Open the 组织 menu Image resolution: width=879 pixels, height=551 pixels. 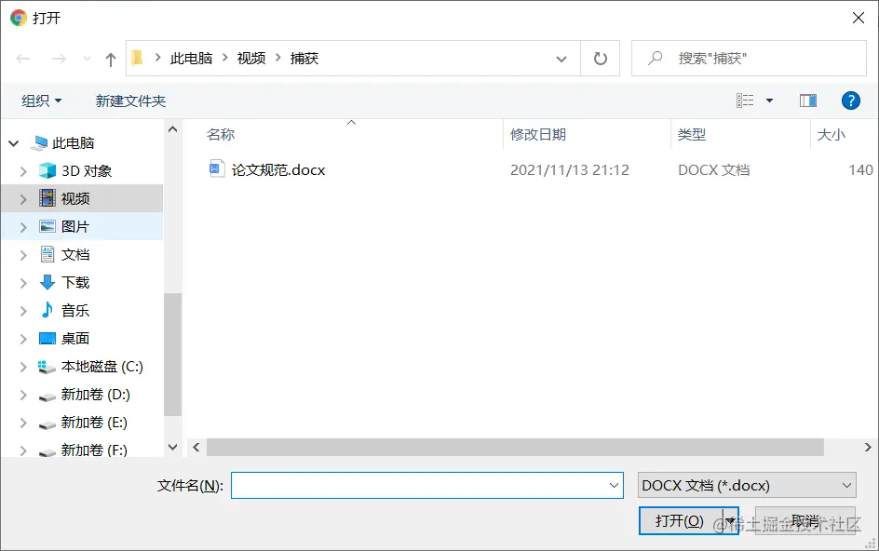pyautogui.click(x=42, y=101)
